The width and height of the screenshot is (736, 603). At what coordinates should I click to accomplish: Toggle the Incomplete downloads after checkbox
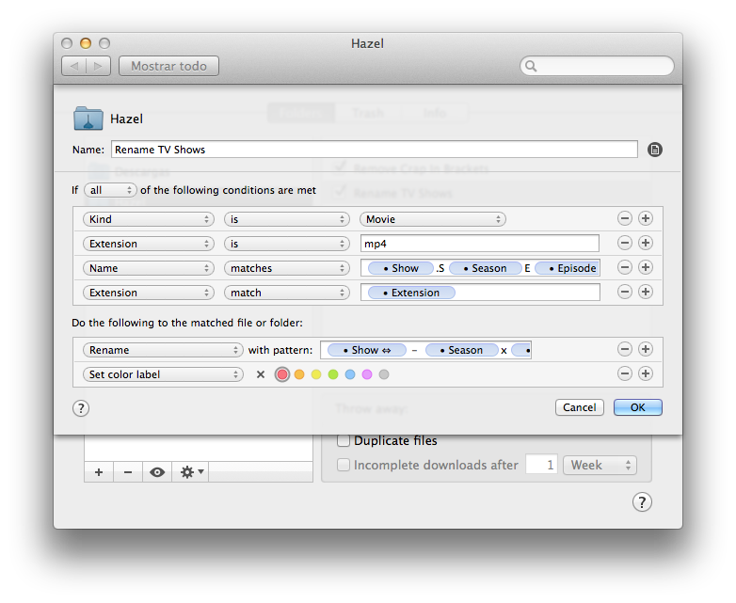tap(344, 465)
